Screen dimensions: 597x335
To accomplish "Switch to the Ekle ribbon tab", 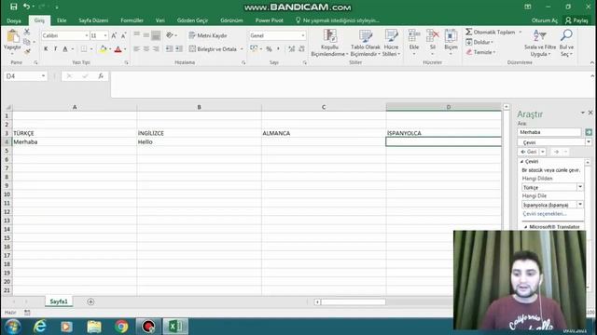I will [x=62, y=20].
